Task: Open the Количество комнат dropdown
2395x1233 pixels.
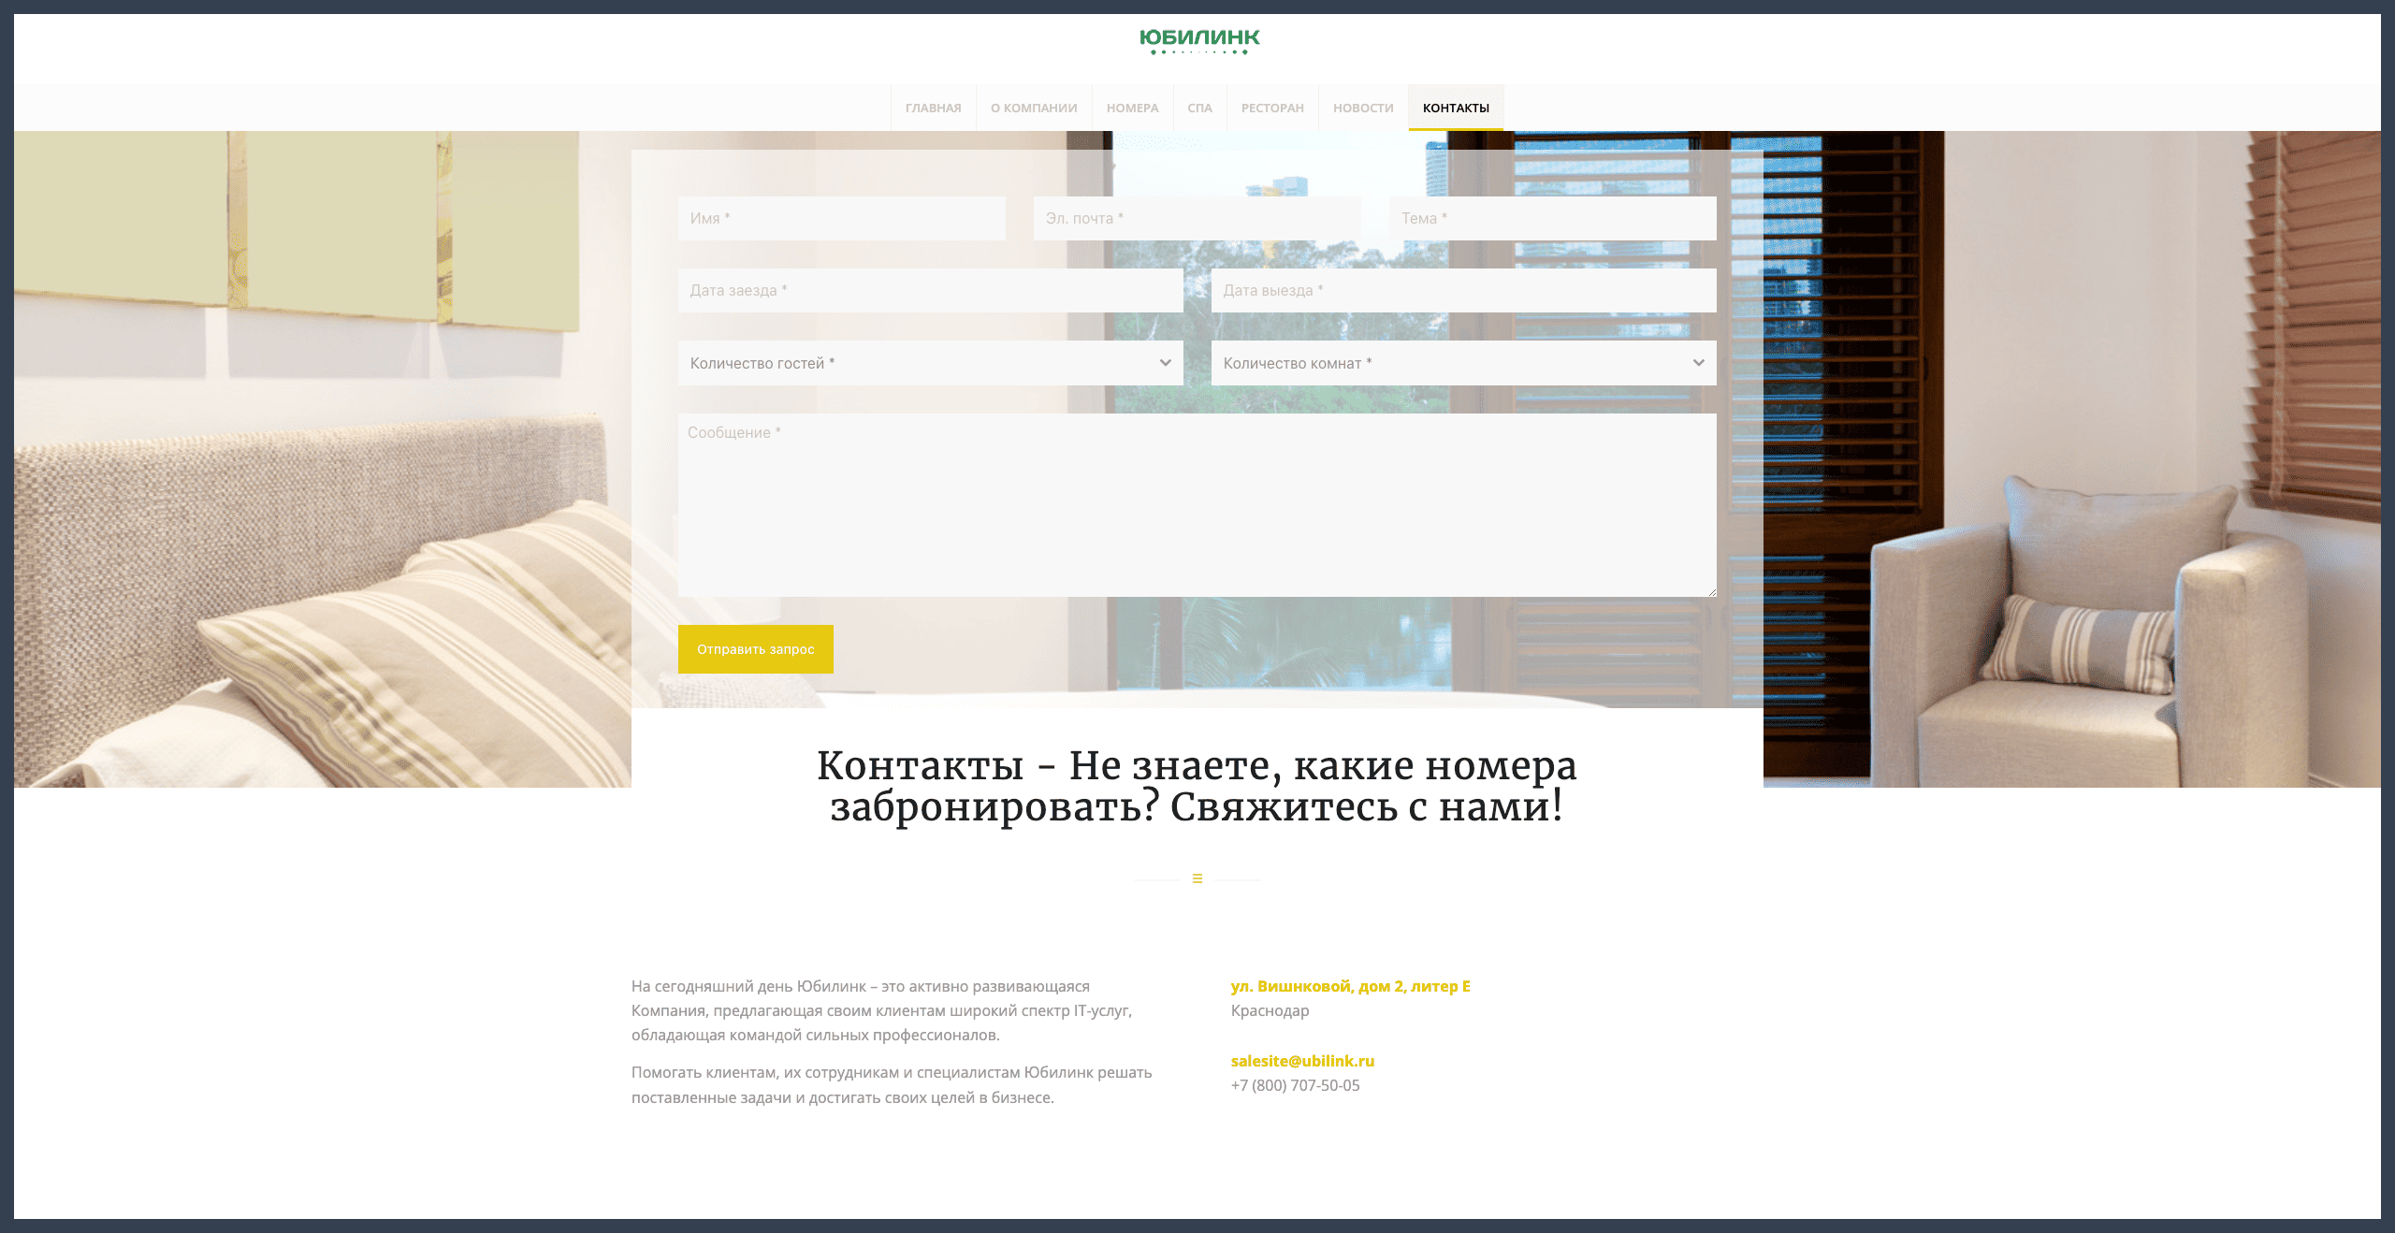Action: (x=1463, y=363)
